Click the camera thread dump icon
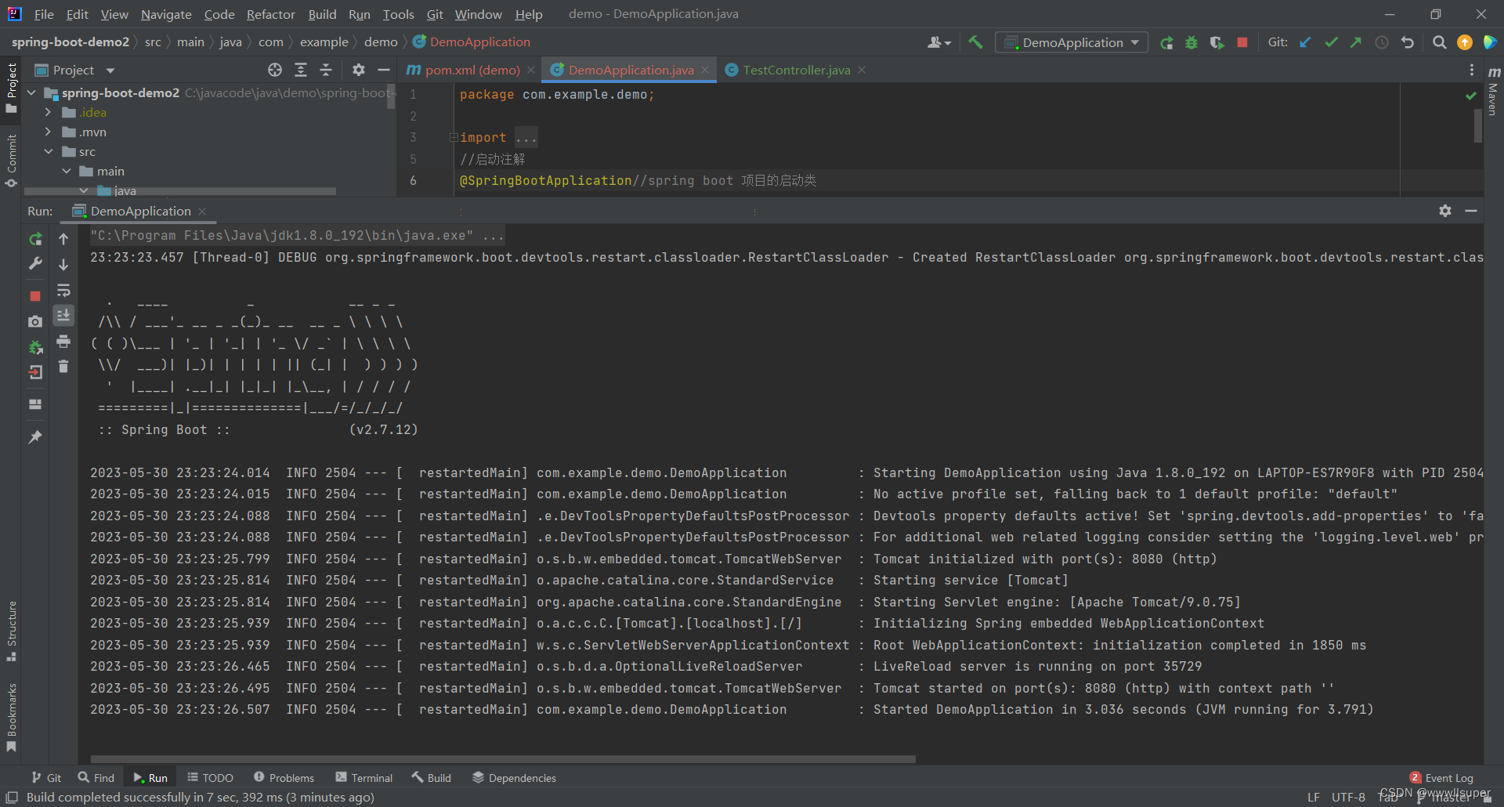Image resolution: width=1504 pixels, height=807 pixels. [x=35, y=321]
